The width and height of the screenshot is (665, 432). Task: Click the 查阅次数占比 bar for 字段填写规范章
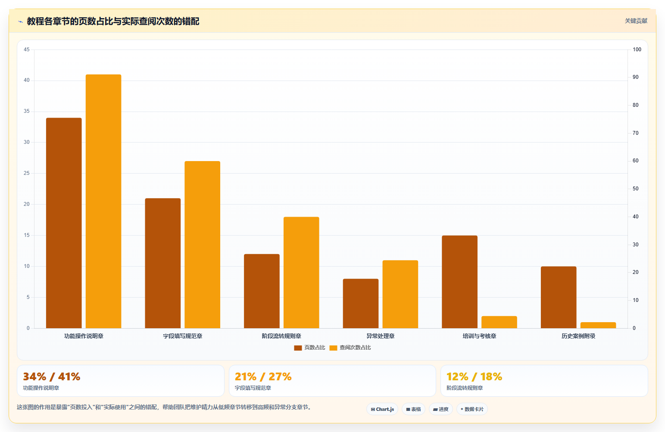(x=203, y=245)
